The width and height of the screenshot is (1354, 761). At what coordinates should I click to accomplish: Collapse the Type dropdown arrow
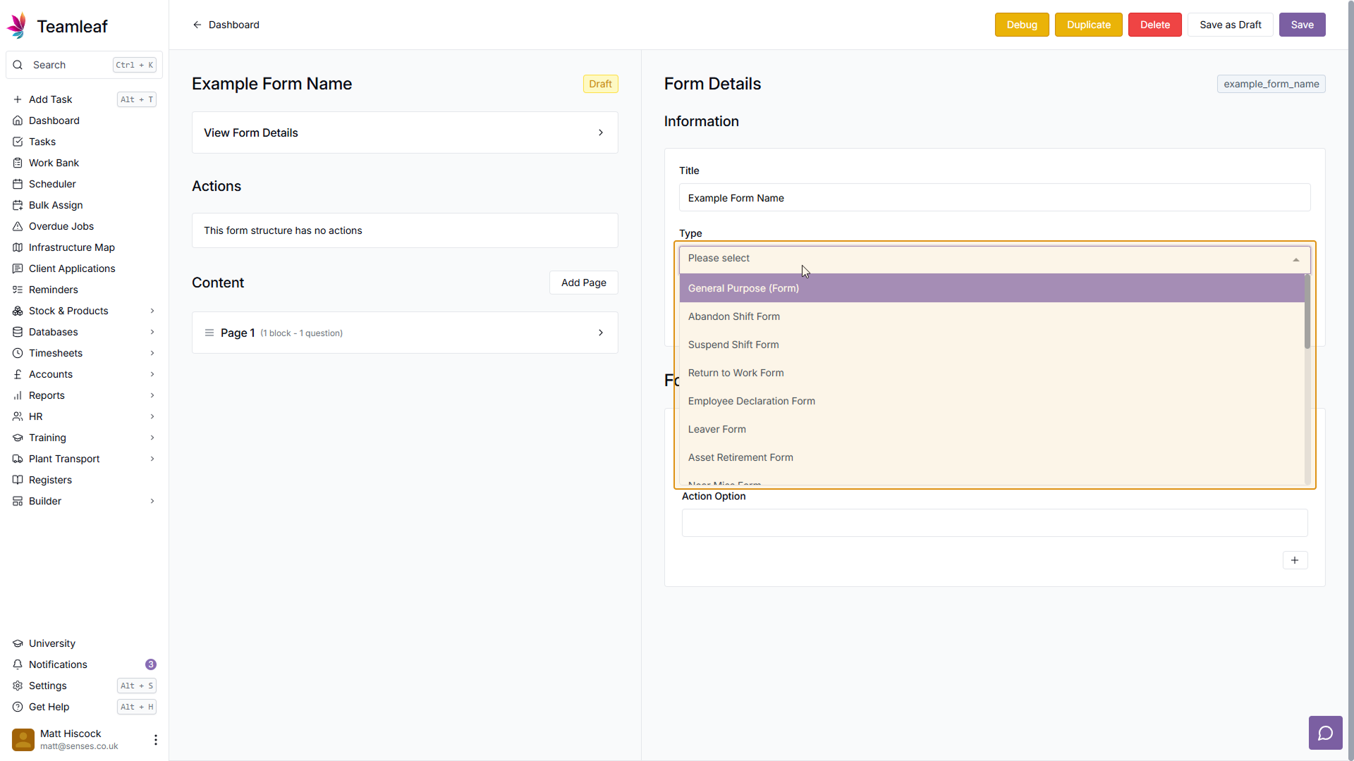click(1295, 259)
